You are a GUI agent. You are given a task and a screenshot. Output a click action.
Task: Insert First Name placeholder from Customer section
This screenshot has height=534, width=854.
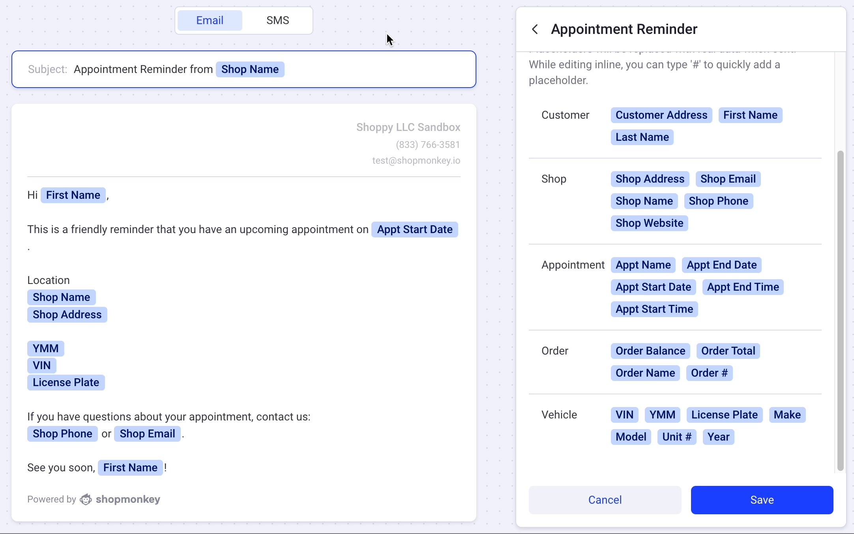750,115
